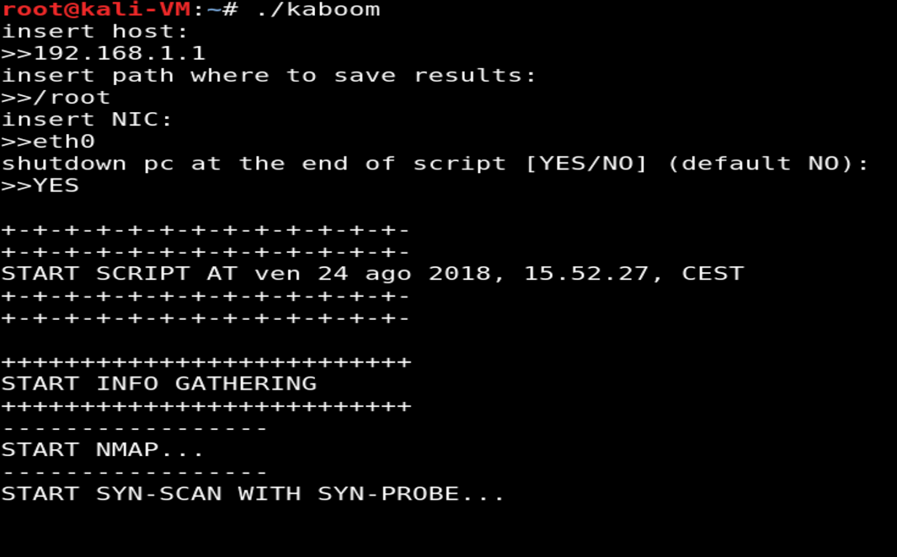Click the [YES/NO] option text

586,164
